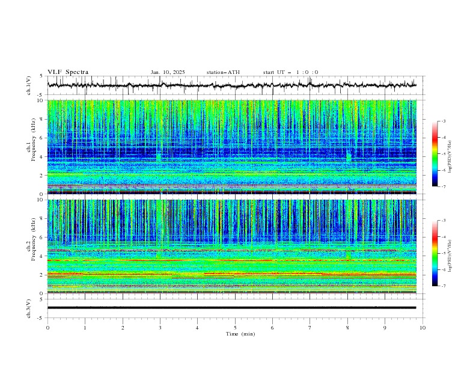Select the date "Jan. 10, 2025"

point(168,72)
